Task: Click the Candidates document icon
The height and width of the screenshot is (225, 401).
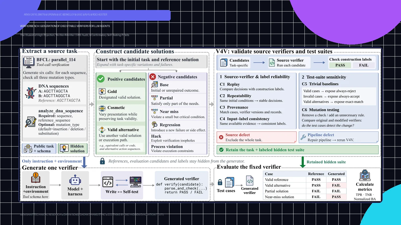Action: point(224,62)
